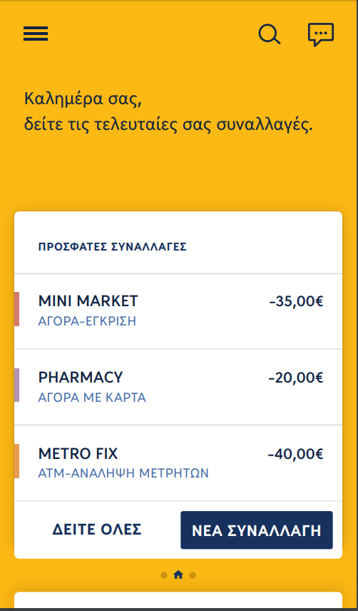Image resolution: width=358 pixels, height=611 pixels.
Task: Tap the search magnifier icon
Action: [270, 34]
